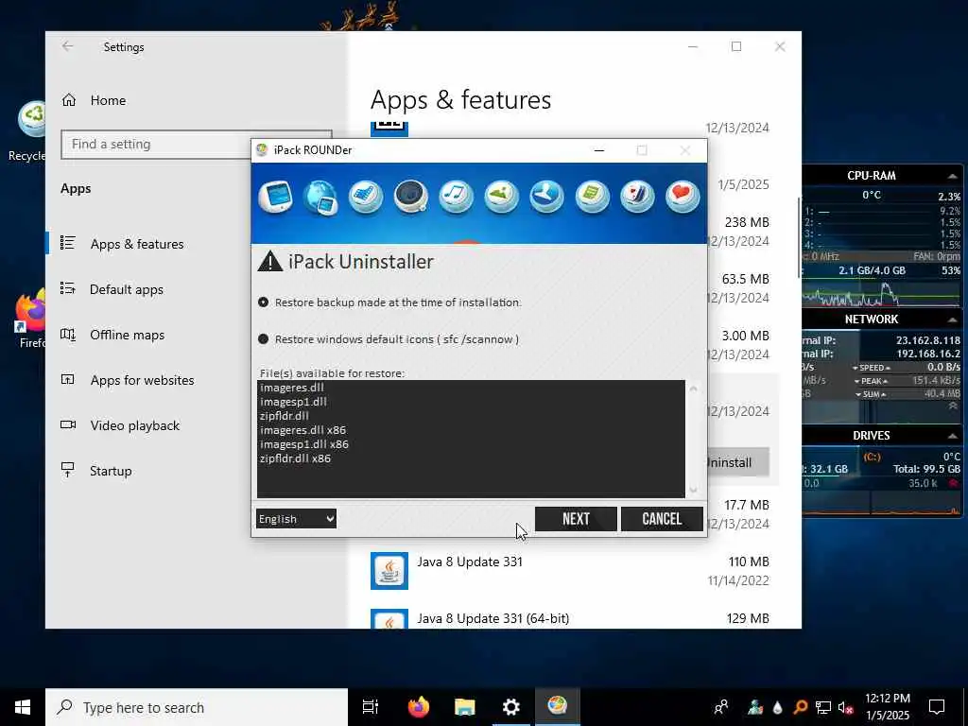Click the warning triangle beside iPack Uninstaller
Screen dimensions: 968x726
pyautogui.click(x=269, y=262)
